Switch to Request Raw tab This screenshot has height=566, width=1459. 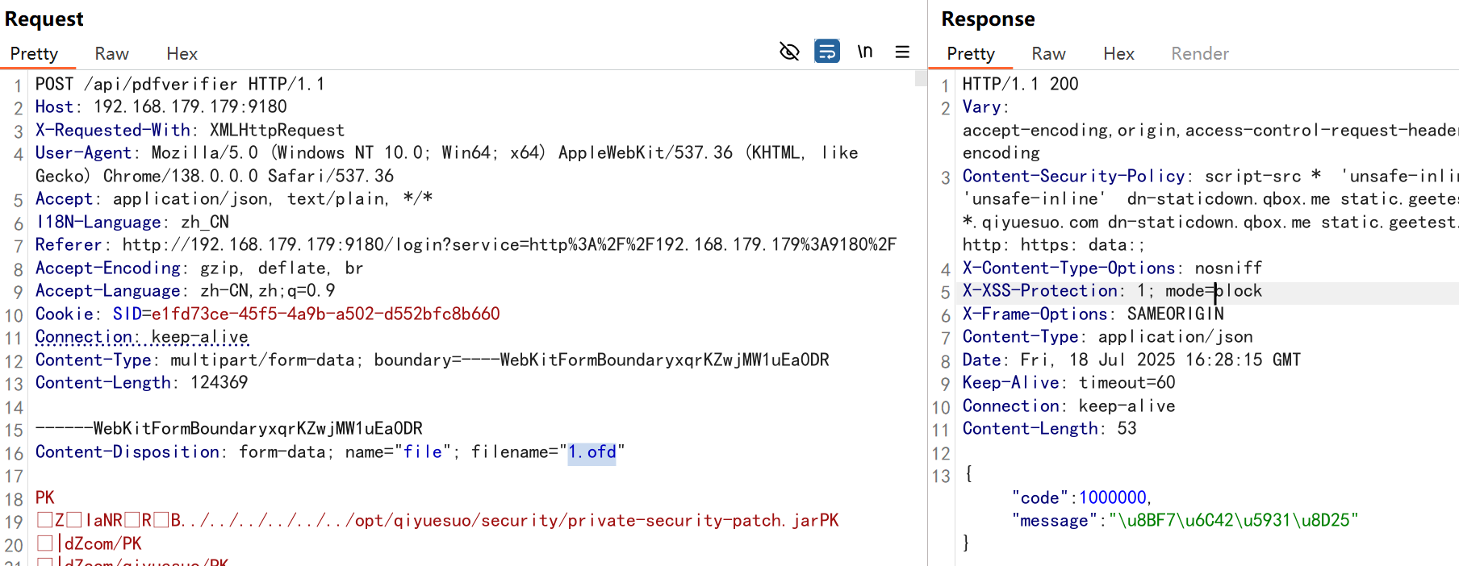tap(111, 54)
